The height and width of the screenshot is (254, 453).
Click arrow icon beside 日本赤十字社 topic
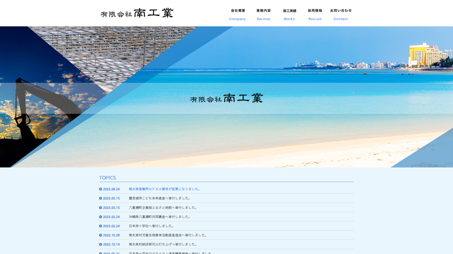[x=101, y=226]
